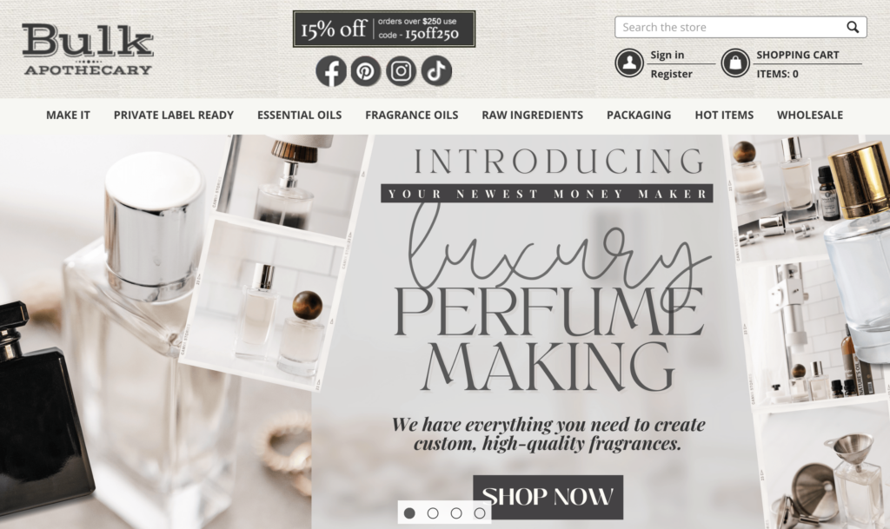Select the first carousel slide dot
This screenshot has width=890, height=529.
tap(409, 513)
